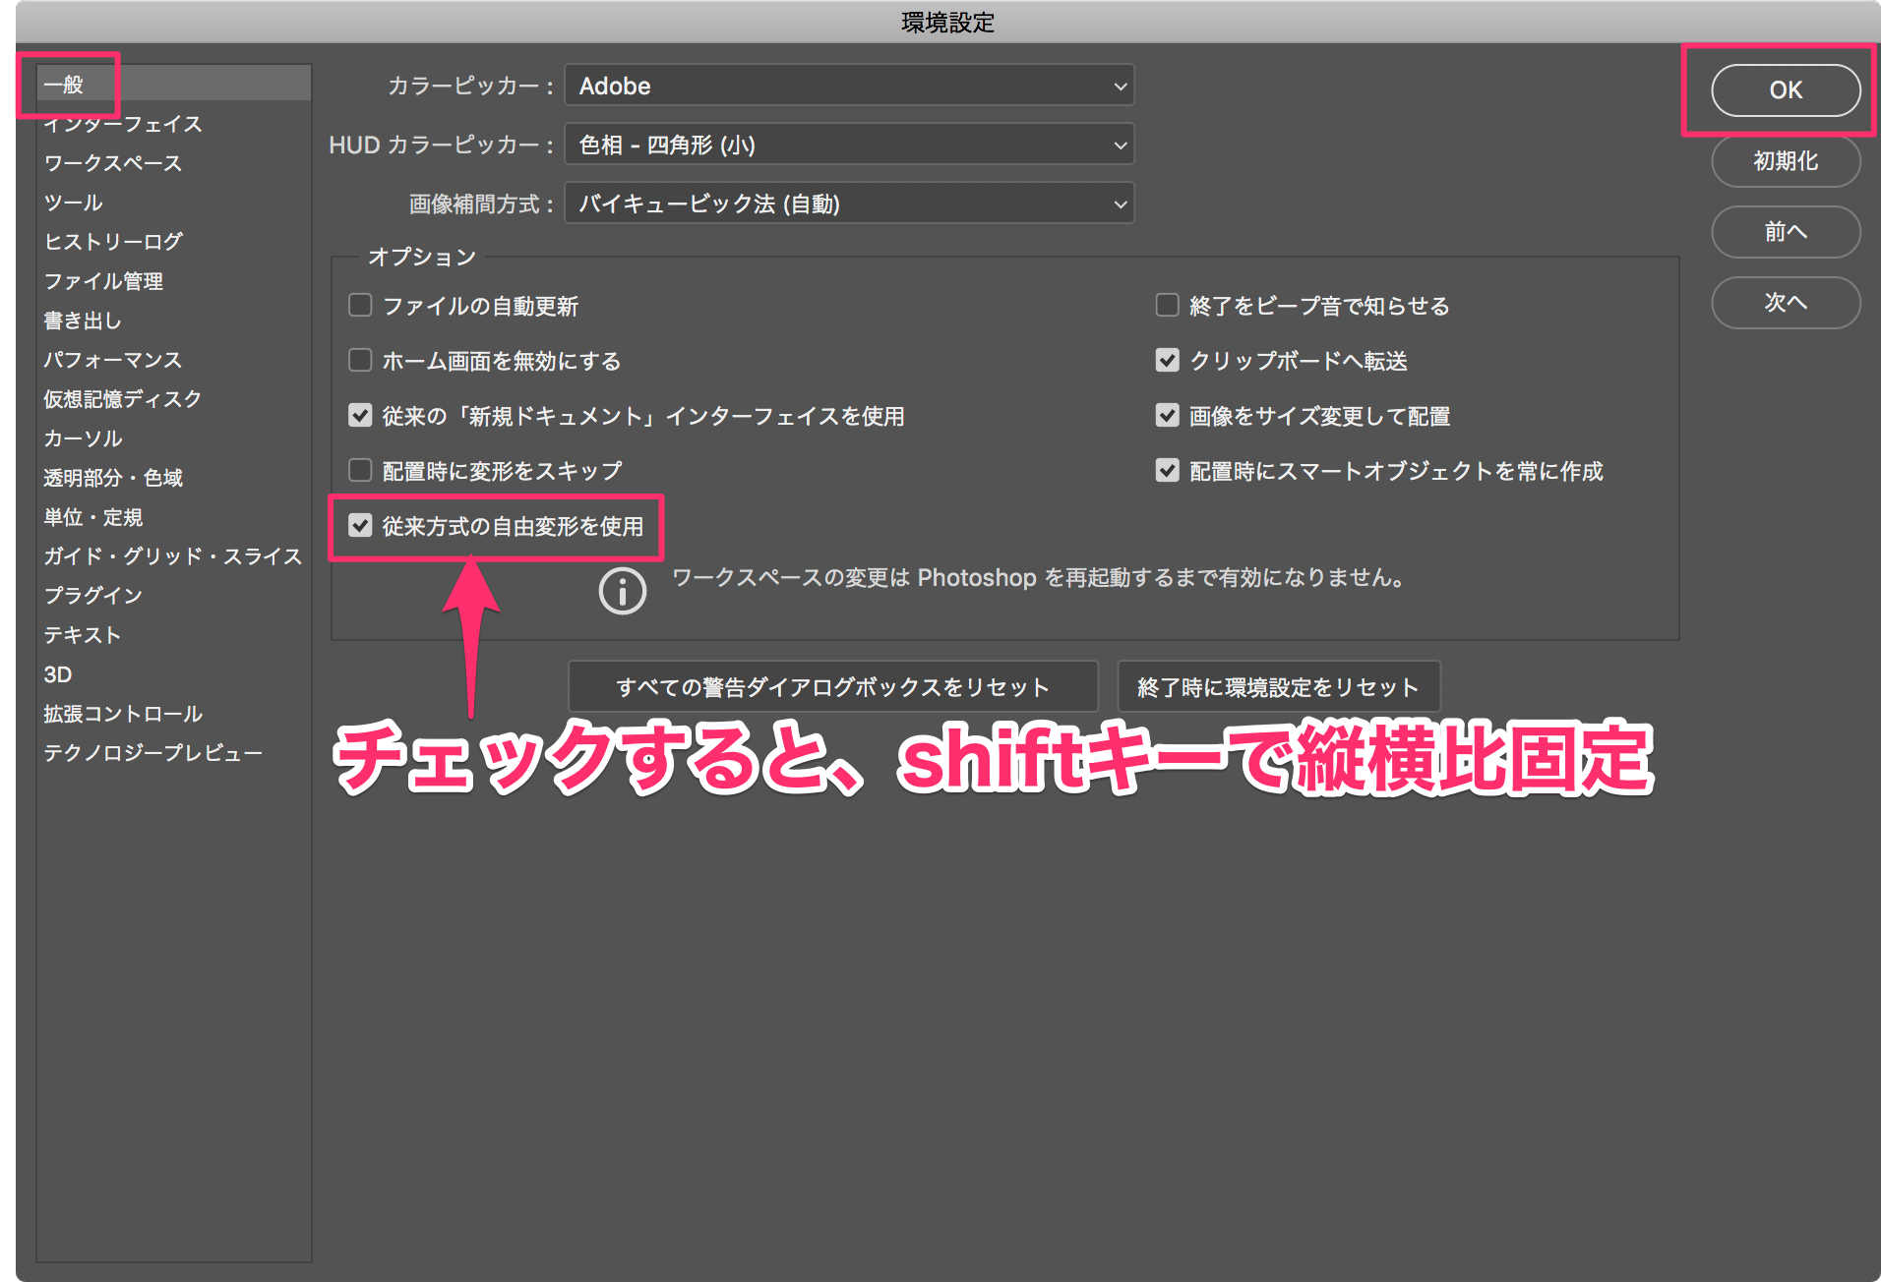Open the カラーピッカー Adobe dropdown
Viewport: 1881px width, 1282px height.
[849, 86]
